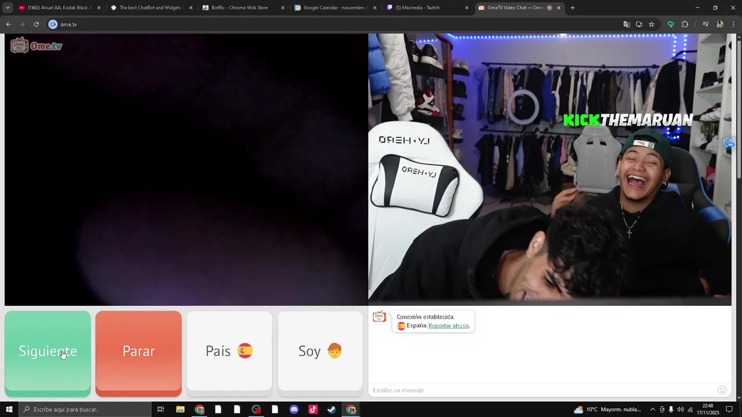Screen dimensions: 742x417
Task: Open the emoji picker in chat
Action: (722, 390)
